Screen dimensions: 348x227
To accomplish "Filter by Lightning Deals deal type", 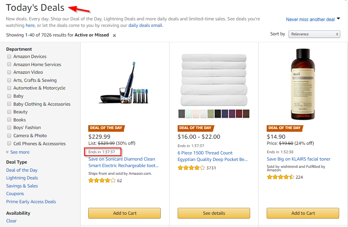I will tap(22, 178).
